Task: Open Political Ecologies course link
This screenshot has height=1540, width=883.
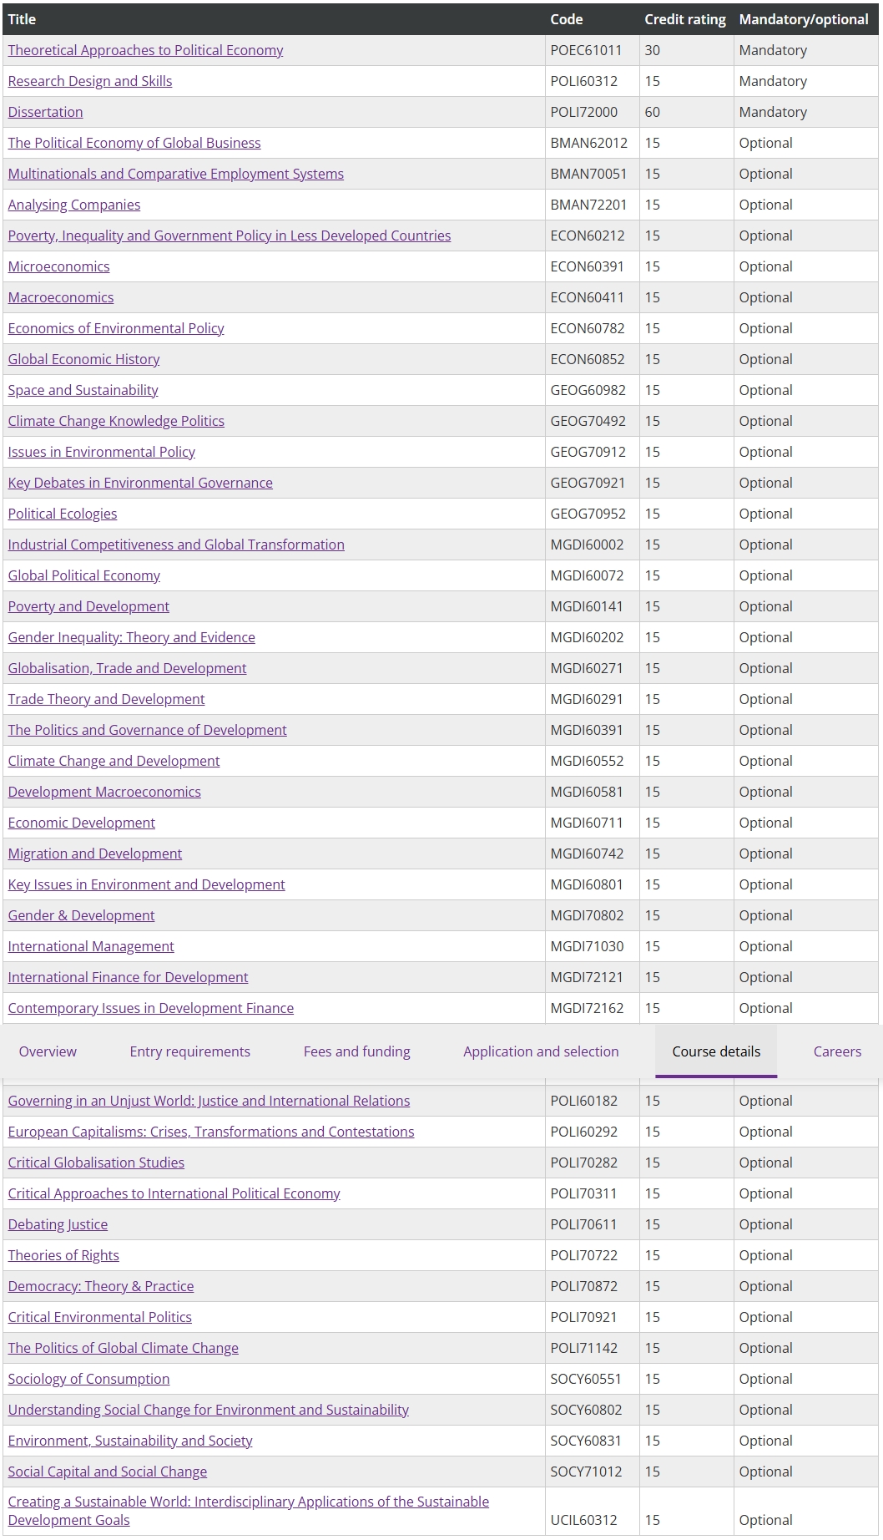Action: pos(63,514)
